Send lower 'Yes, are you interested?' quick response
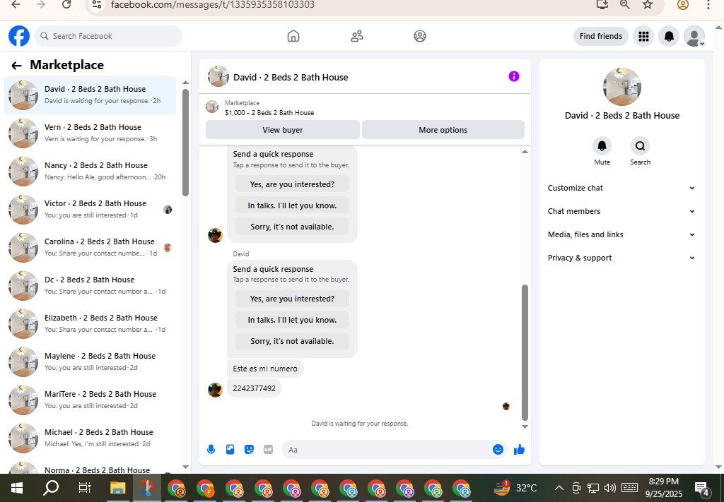The image size is (724, 502). (x=292, y=299)
